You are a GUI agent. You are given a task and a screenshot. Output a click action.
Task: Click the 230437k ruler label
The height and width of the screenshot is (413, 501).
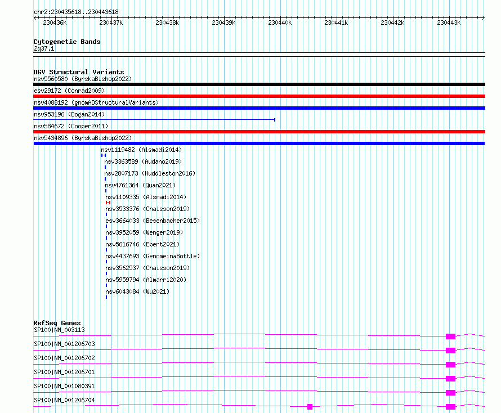(x=111, y=23)
